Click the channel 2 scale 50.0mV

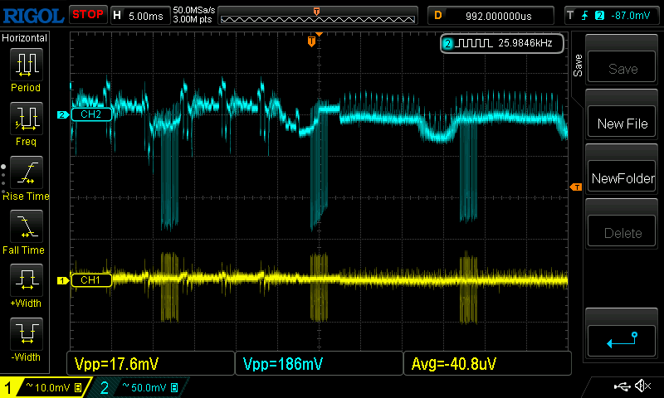pos(150,387)
